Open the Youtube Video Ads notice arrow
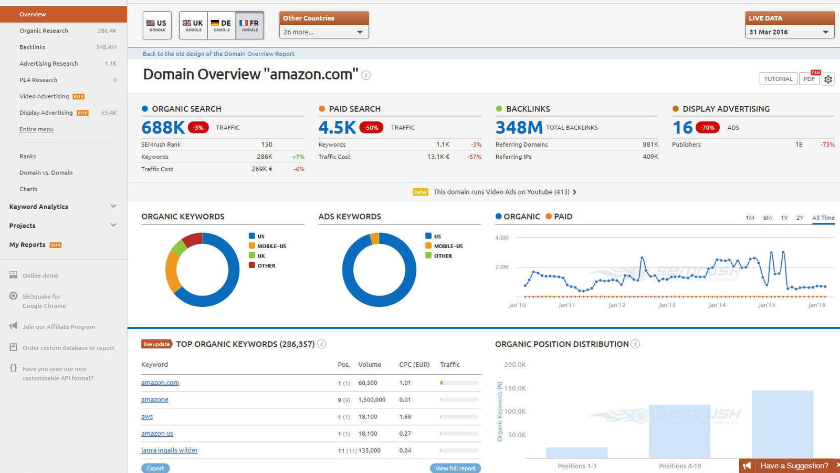This screenshot has height=473, width=840. [574, 192]
